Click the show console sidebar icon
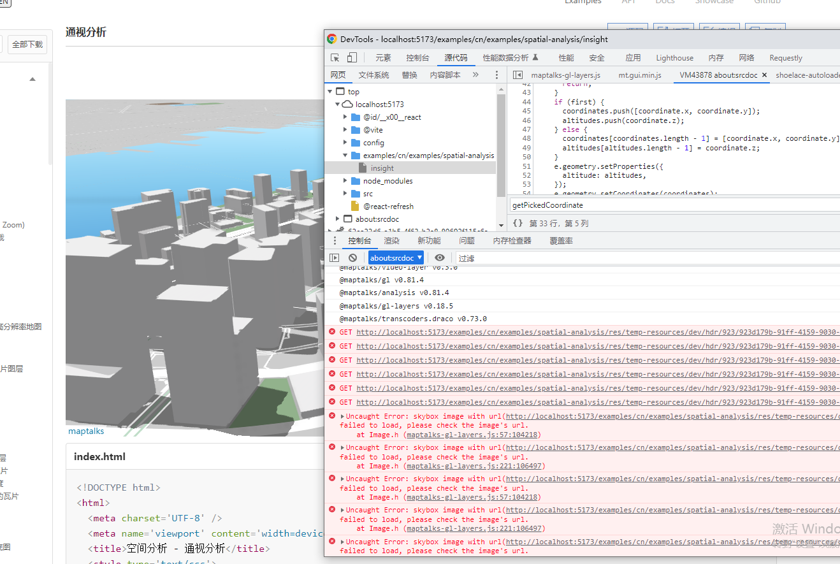Image resolution: width=840 pixels, height=564 pixels. tap(334, 257)
